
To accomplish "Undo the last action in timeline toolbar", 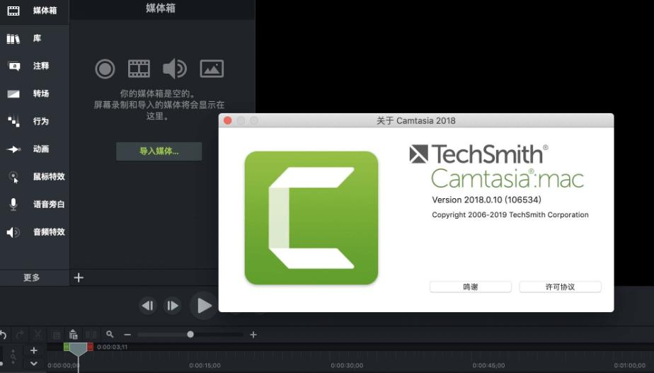I will click(x=3, y=335).
